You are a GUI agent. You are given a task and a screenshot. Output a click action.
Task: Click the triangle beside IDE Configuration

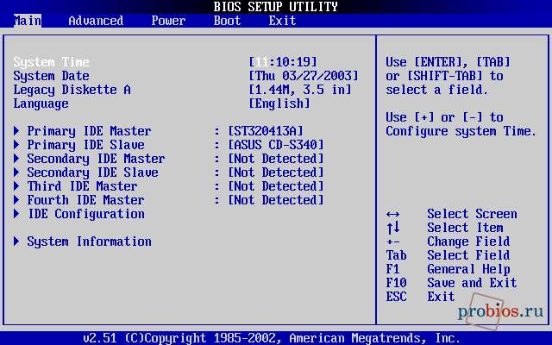pos(16,214)
